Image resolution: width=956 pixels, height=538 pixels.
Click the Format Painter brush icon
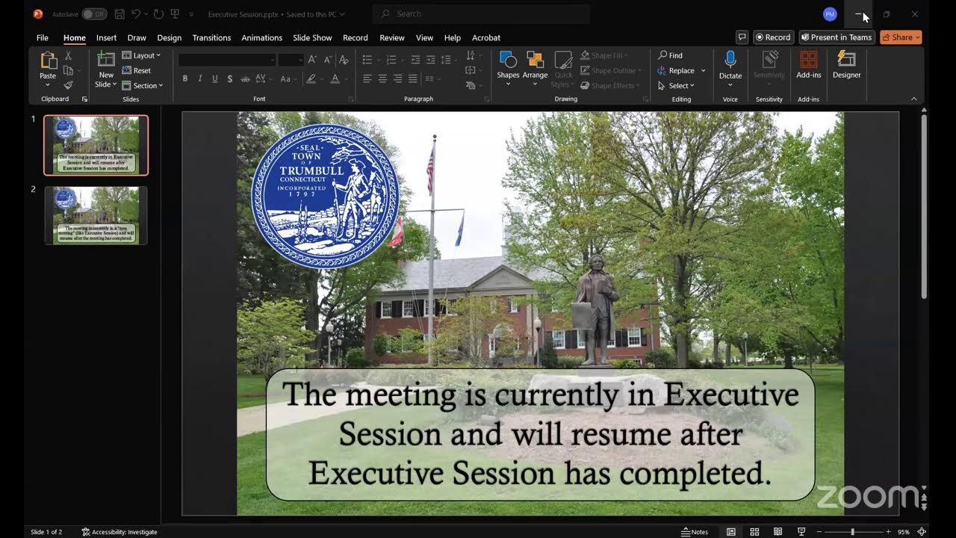(68, 85)
